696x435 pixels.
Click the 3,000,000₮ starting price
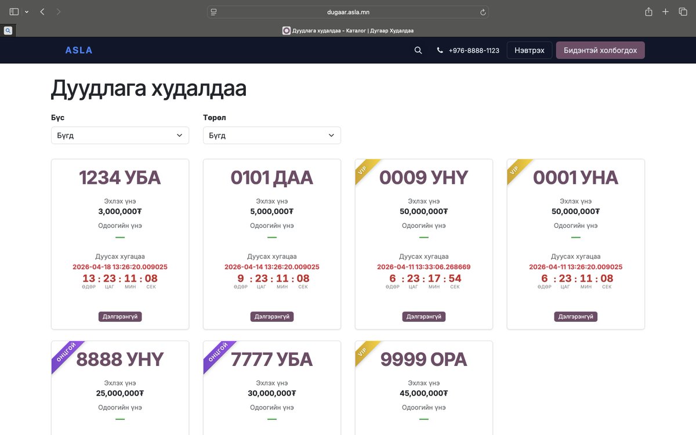click(x=120, y=212)
